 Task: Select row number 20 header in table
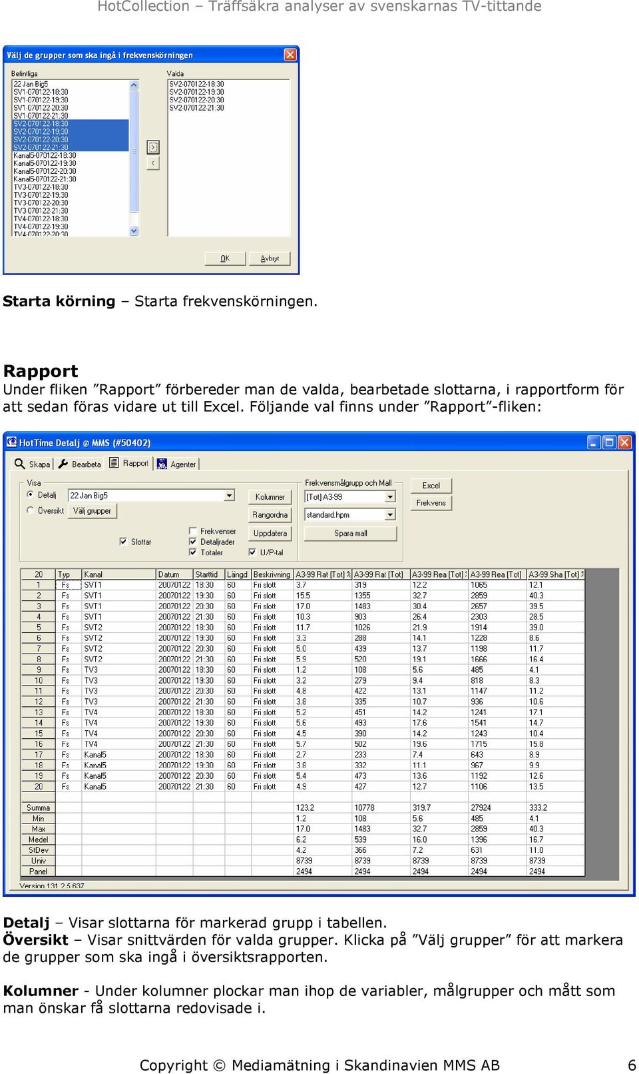tap(39, 787)
